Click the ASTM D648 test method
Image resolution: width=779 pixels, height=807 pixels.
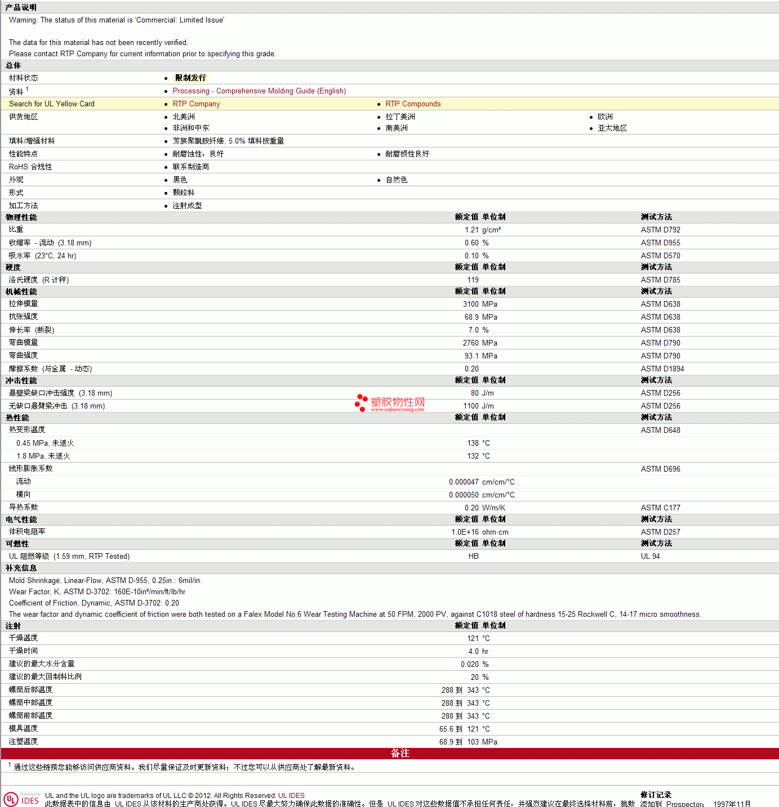coord(661,431)
